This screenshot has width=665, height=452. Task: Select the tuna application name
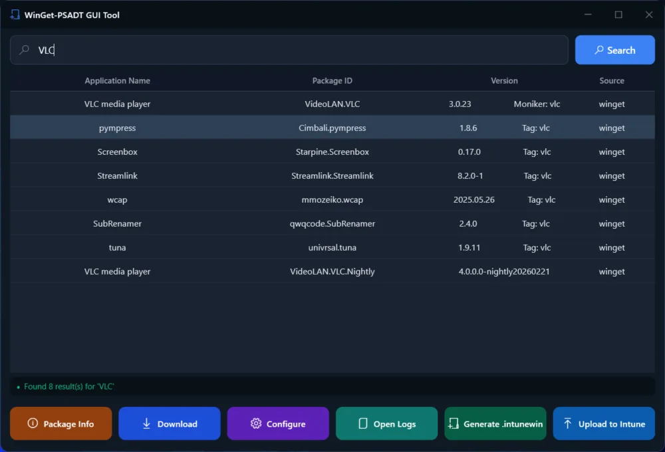117,248
